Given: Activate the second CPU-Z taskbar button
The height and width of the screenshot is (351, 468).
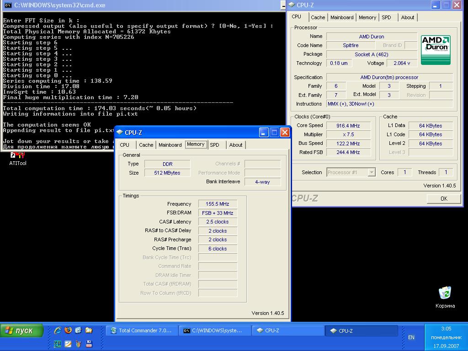Looking at the screenshot, I should [362, 330].
